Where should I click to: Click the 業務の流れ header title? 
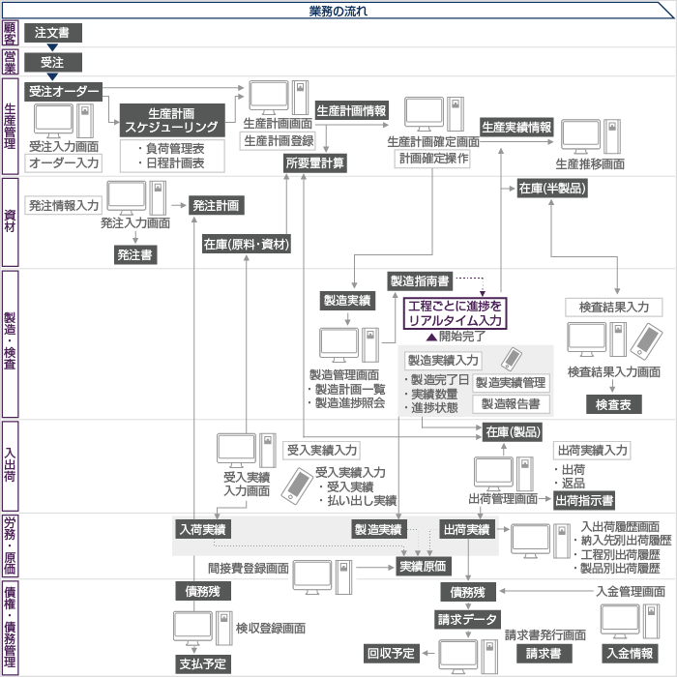[x=338, y=12]
